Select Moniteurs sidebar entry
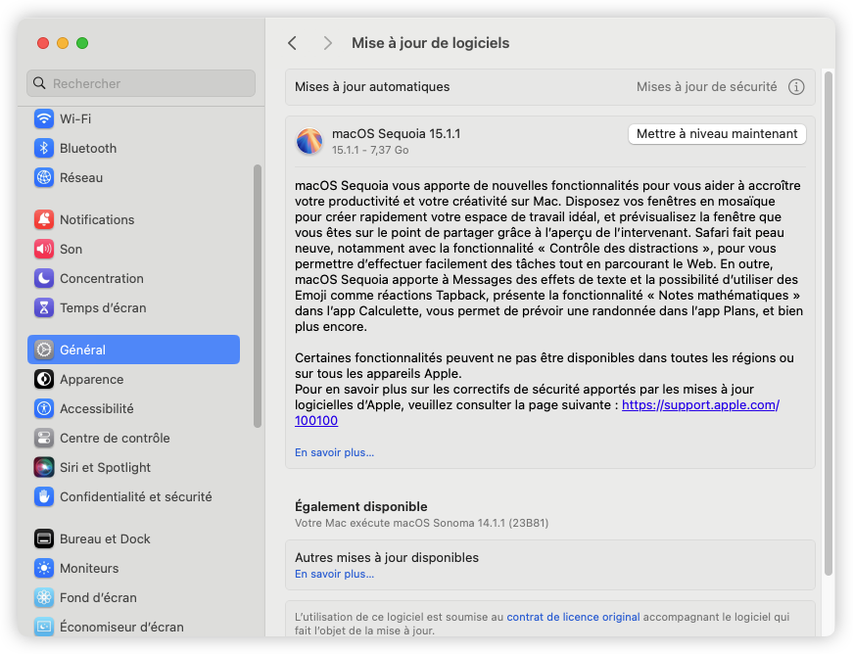The height and width of the screenshot is (654, 853). (x=133, y=568)
